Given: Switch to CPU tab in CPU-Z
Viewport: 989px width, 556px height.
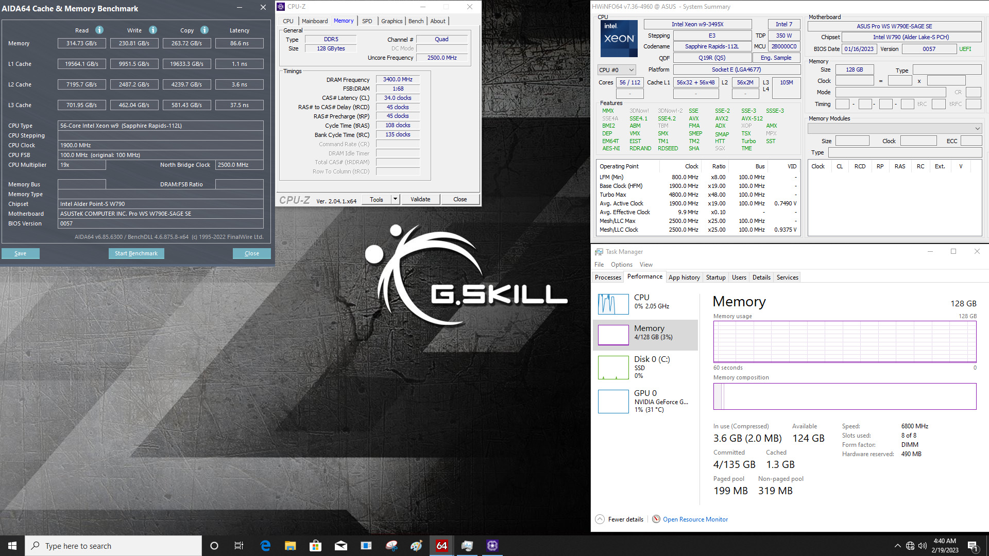Looking at the screenshot, I should click(288, 21).
